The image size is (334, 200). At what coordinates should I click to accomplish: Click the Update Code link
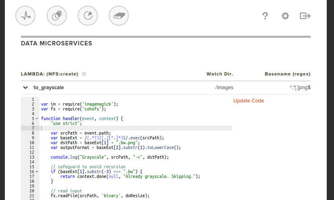tap(249, 101)
